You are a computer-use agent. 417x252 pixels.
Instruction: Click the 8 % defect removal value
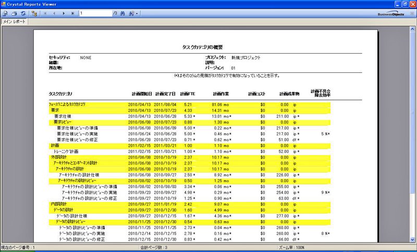point(325,233)
